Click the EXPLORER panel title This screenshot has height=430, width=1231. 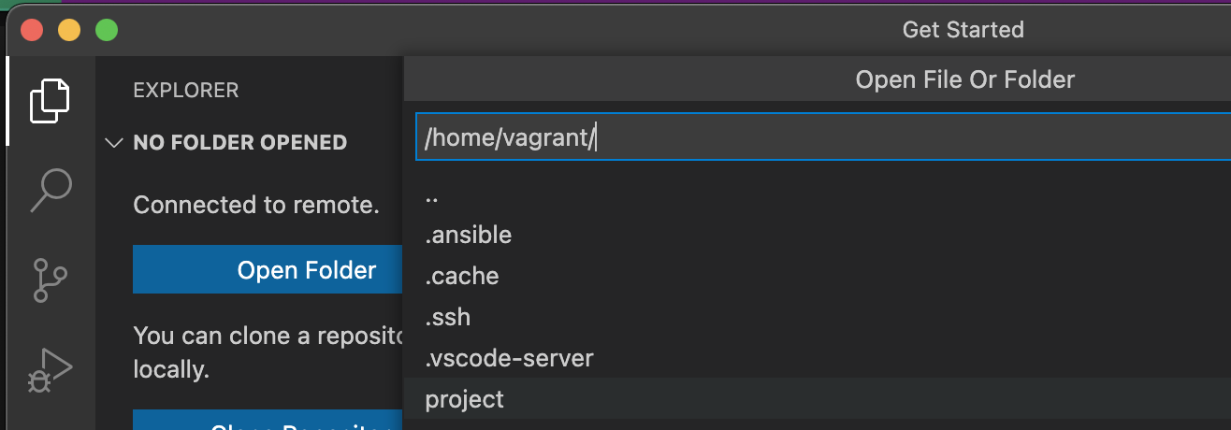[x=186, y=91]
